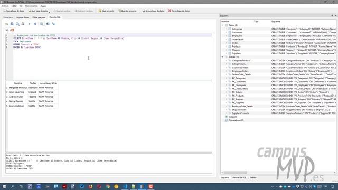Open the Herramientas menu
The height and width of the screenshot is (190, 338).
click(31, 6)
